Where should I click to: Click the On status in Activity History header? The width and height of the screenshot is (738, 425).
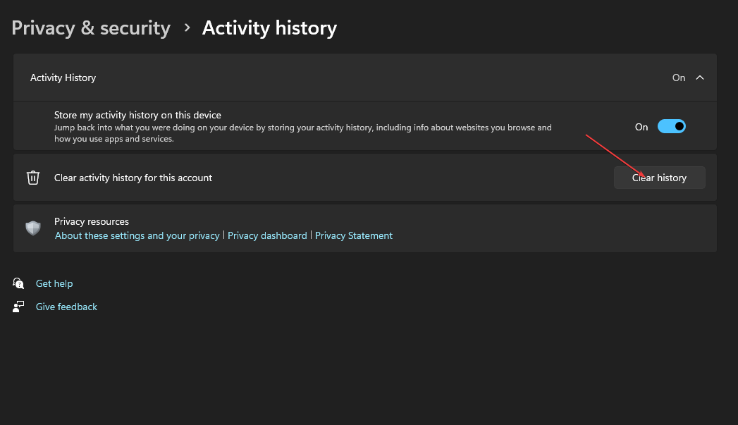[678, 78]
